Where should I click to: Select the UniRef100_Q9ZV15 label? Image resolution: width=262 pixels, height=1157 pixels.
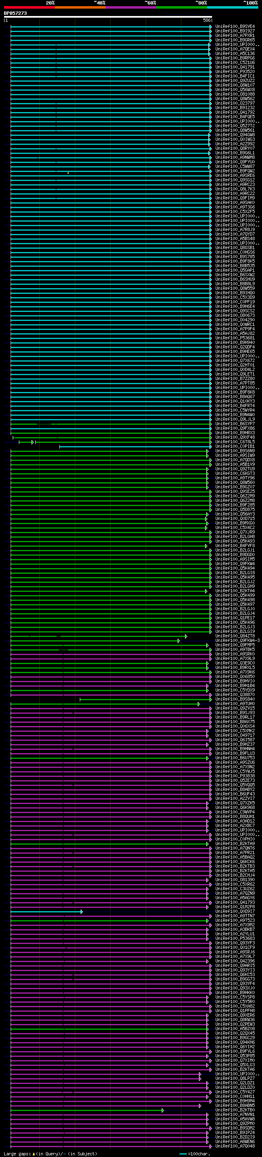pos(235,708)
